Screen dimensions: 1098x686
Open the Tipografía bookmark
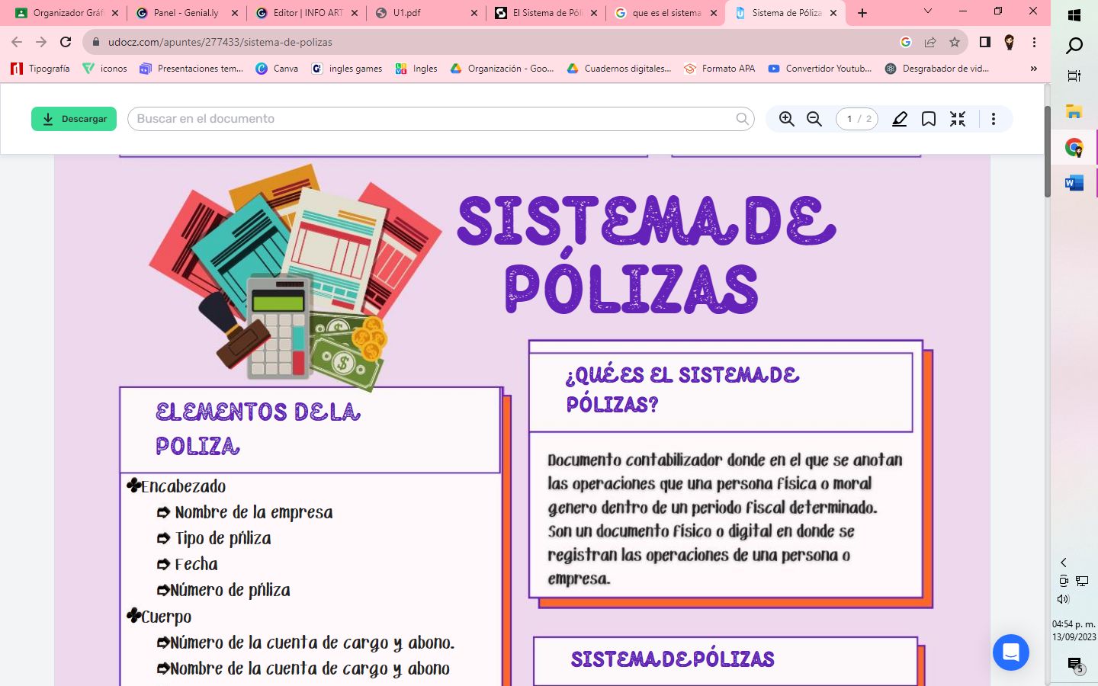coord(40,69)
